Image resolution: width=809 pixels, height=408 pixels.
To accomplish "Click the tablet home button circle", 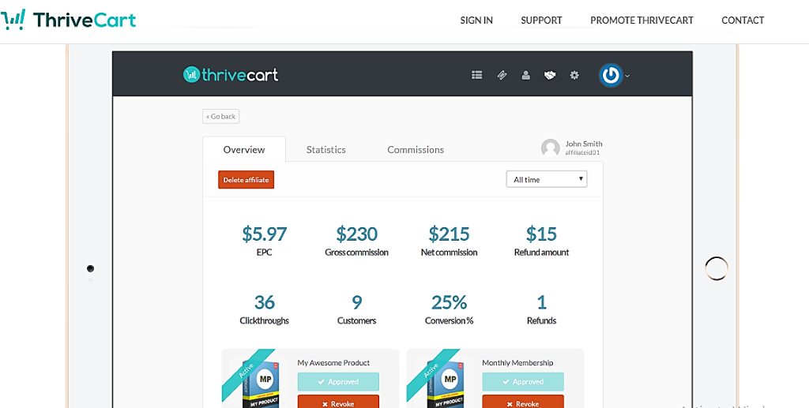I will click(717, 268).
